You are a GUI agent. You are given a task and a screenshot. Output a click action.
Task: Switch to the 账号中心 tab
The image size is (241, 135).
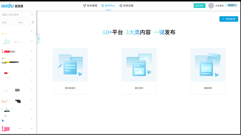coord(108,6)
